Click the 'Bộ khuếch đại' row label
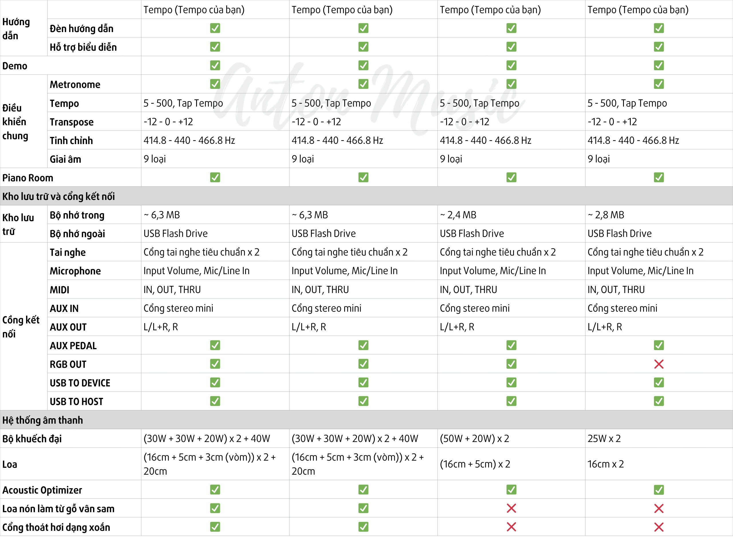This screenshot has width=733, height=550. 32,439
